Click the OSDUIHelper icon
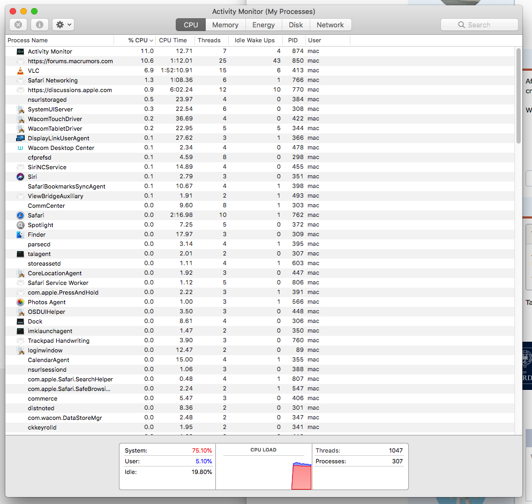This screenshot has height=504, width=532. pyautogui.click(x=20, y=312)
